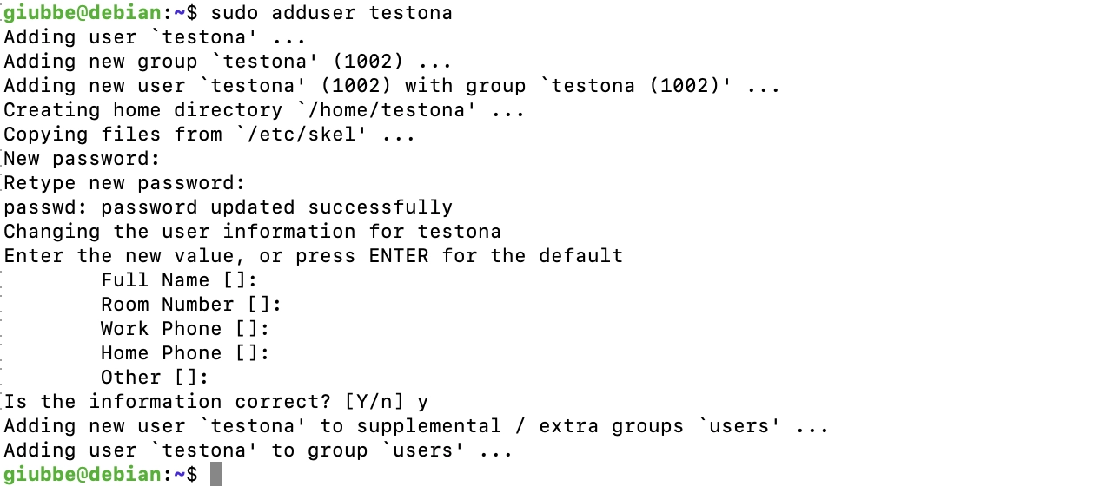This screenshot has width=1100, height=493.
Task: Click the 'Room Number []:' field line
Action: click(x=192, y=305)
